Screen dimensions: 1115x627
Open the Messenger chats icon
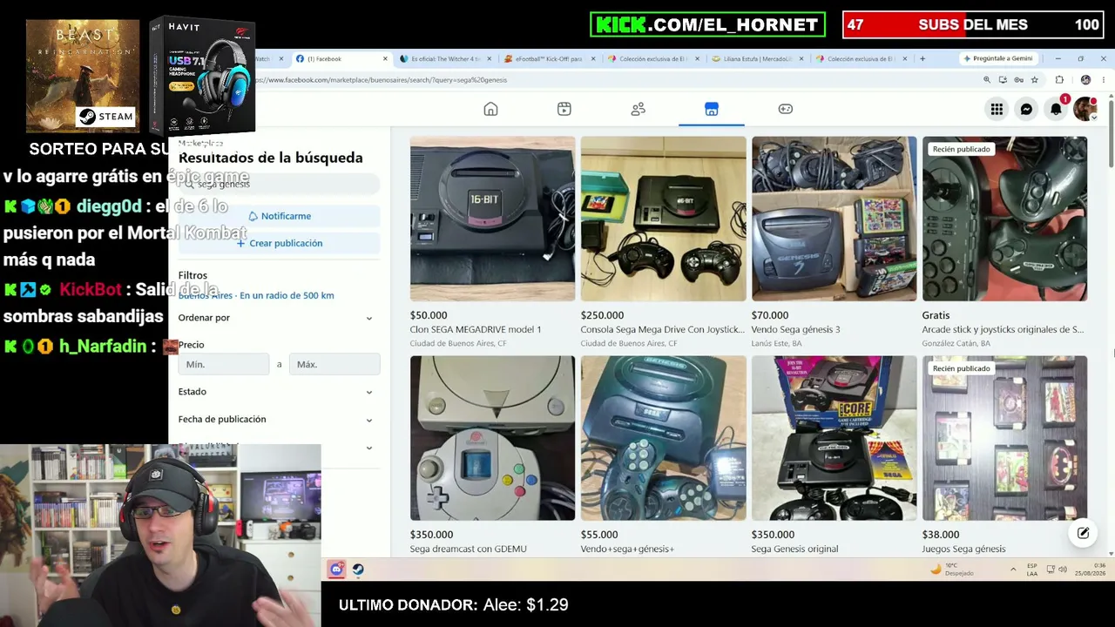click(x=1026, y=109)
